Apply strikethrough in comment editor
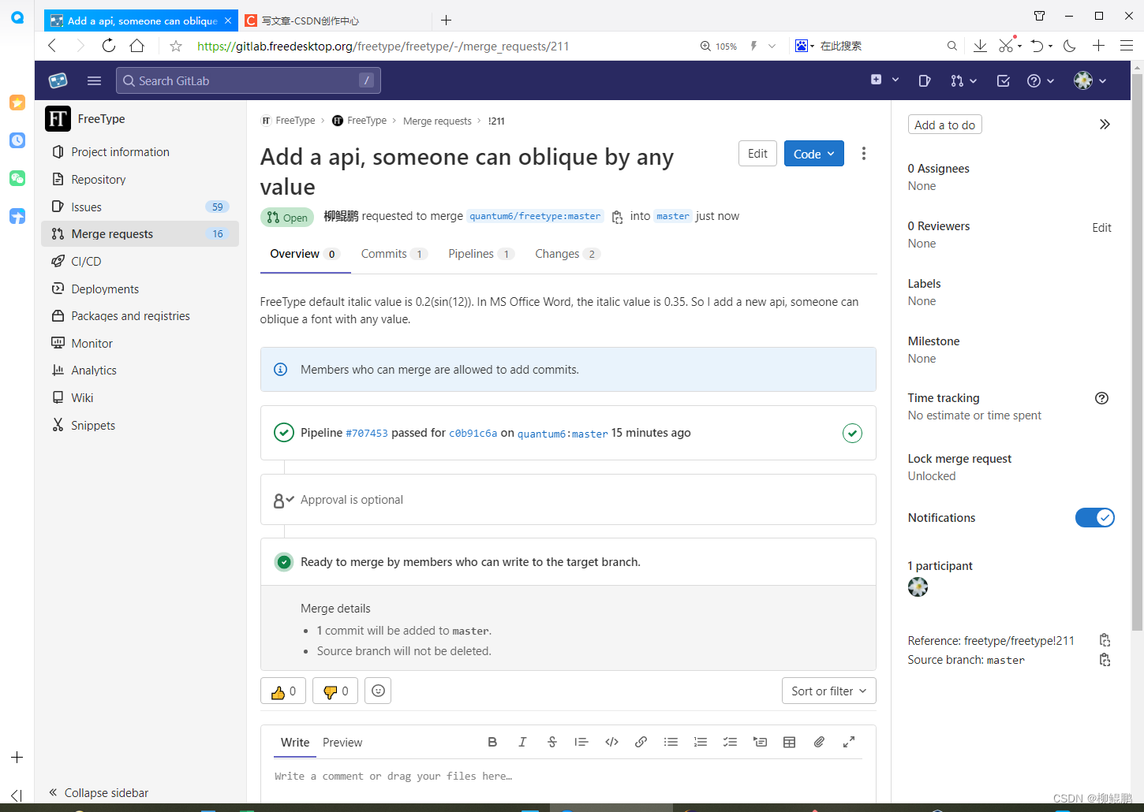The height and width of the screenshot is (812, 1144). [x=552, y=742]
